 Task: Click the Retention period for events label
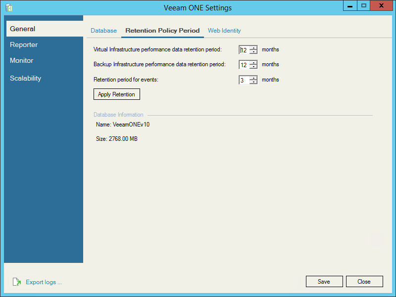[126, 80]
